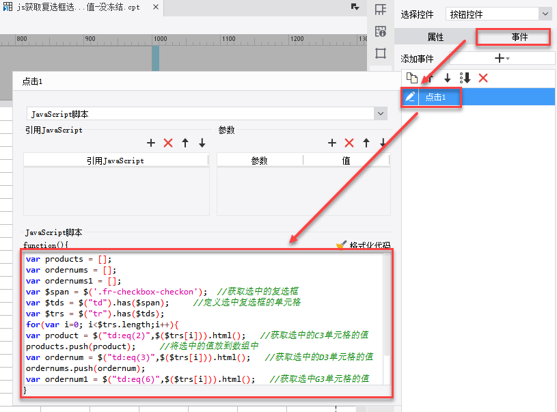Click the 值 column header
The image size is (557, 412).
(x=347, y=161)
